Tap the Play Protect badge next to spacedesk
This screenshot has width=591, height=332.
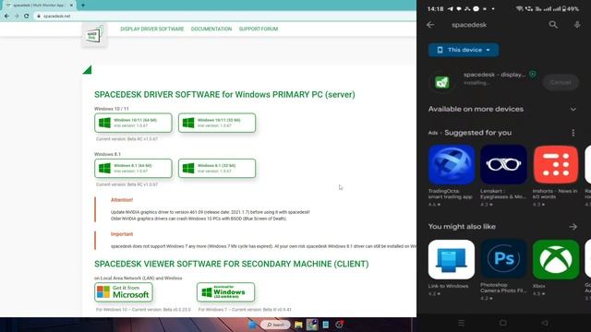533,74
